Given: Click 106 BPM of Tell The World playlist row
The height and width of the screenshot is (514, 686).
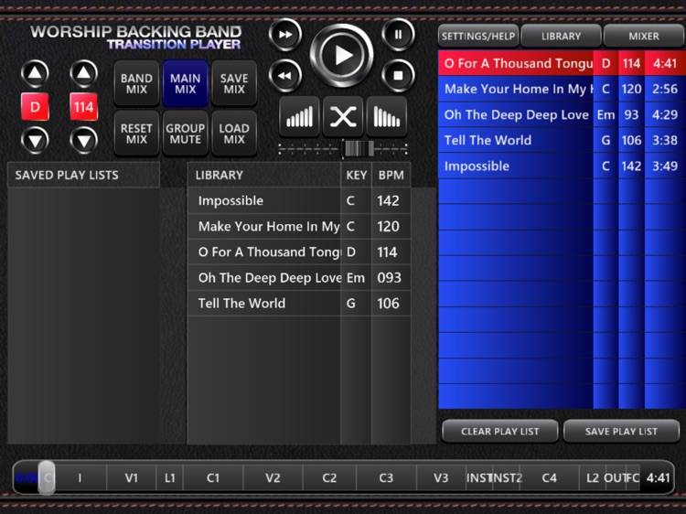Looking at the screenshot, I should (x=631, y=141).
